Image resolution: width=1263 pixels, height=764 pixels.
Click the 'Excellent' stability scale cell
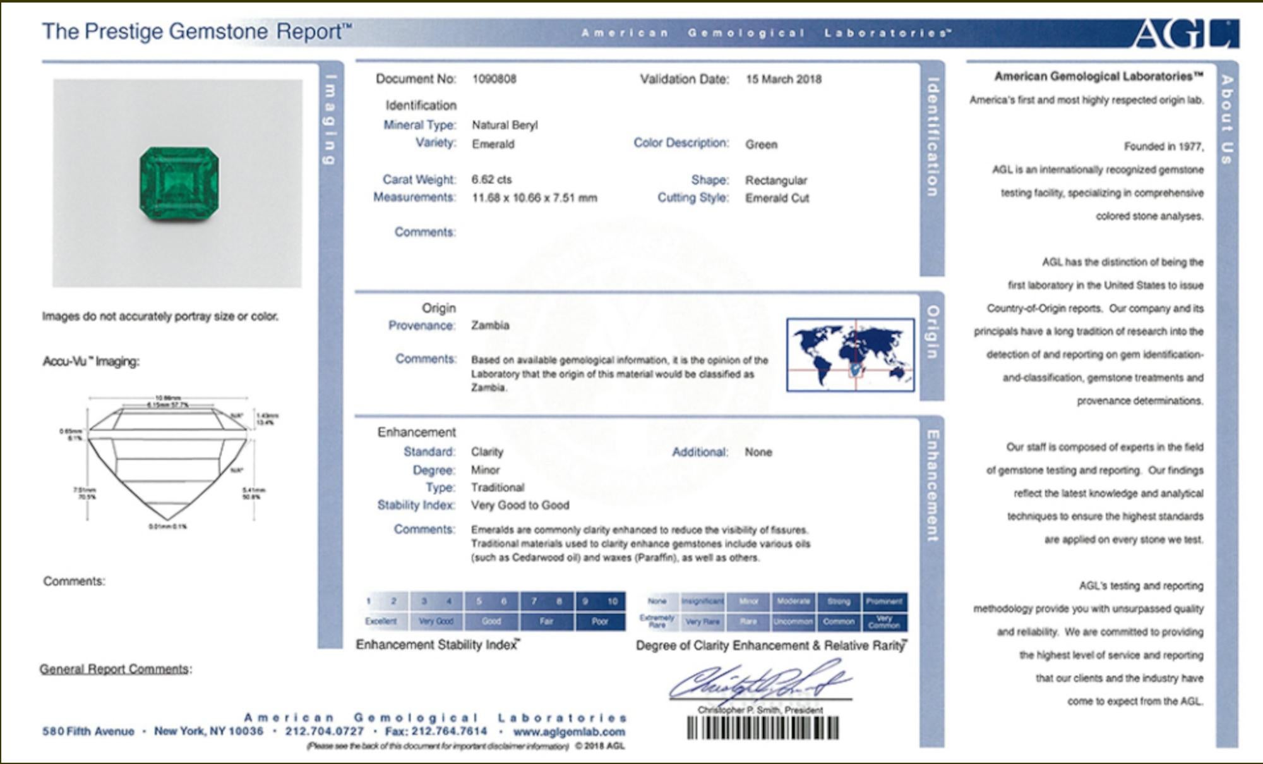click(x=381, y=621)
